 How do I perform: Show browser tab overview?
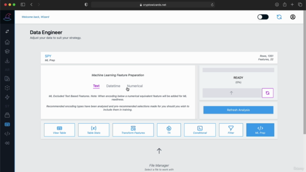300,5
